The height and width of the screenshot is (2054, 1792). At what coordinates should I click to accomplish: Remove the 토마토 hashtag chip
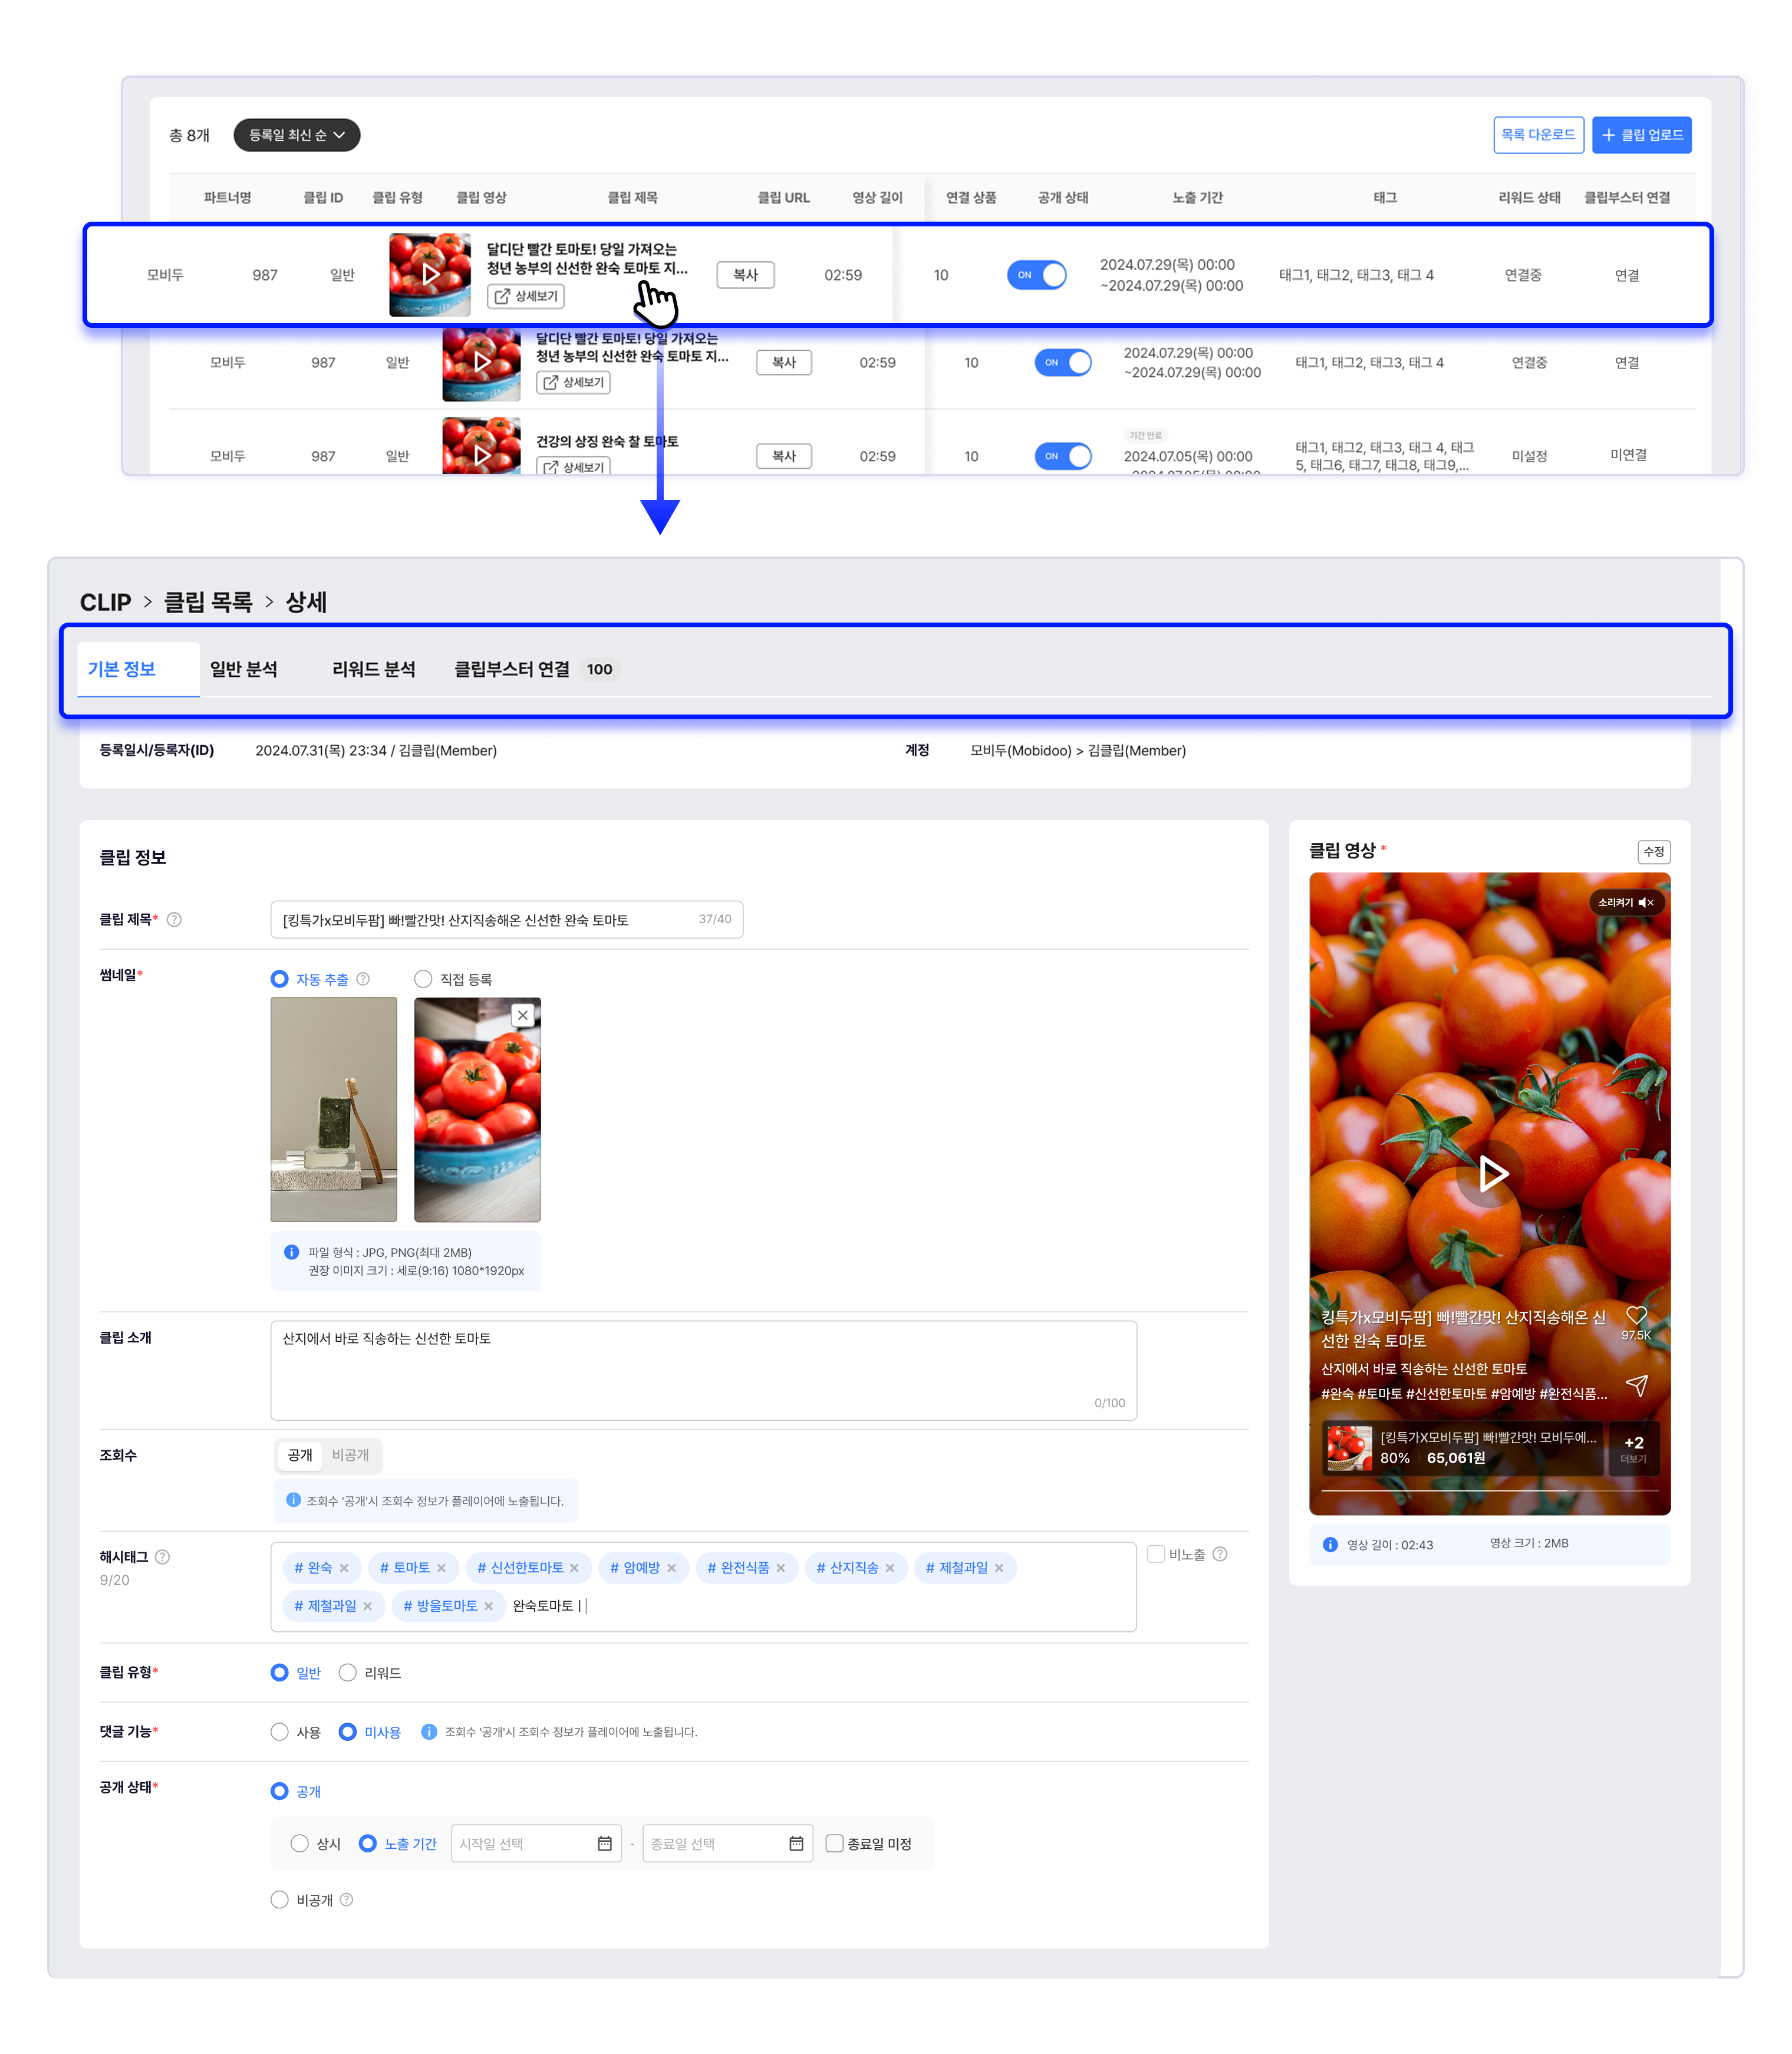click(x=441, y=1567)
